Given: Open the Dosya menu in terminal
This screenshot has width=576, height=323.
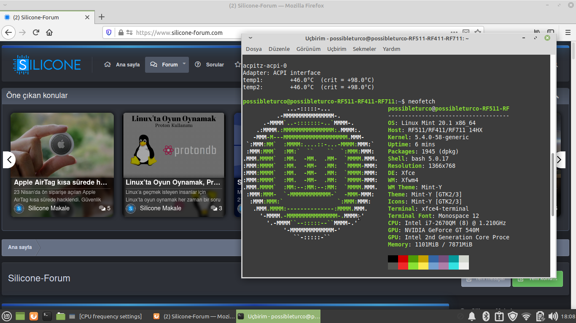Looking at the screenshot, I should click(254, 49).
